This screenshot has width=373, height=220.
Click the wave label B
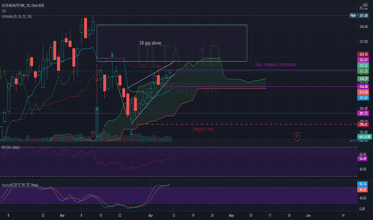(x=112, y=55)
